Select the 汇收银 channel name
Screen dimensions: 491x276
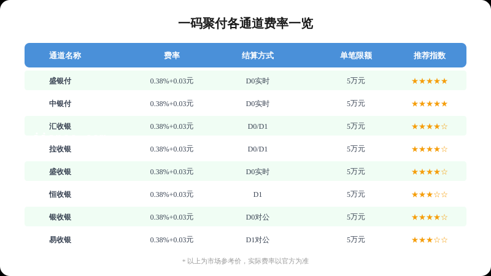pyautogui.click(x=60, y=126)
